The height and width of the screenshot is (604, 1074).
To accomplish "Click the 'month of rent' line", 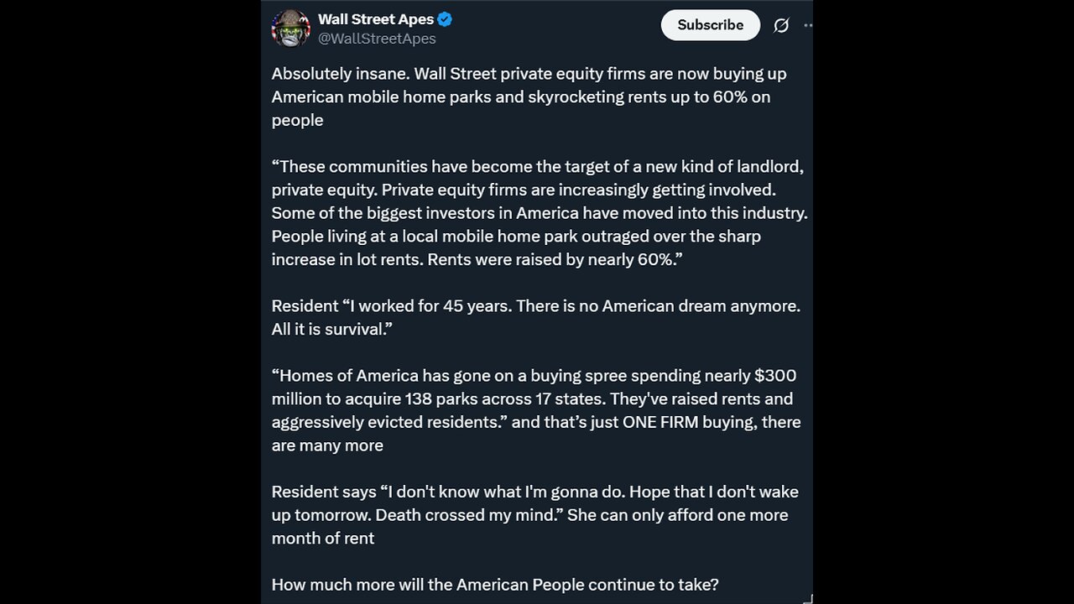I will [323, 538].
